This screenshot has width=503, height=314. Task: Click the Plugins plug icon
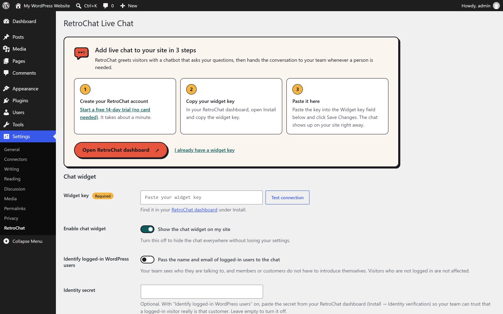(6, 100)
